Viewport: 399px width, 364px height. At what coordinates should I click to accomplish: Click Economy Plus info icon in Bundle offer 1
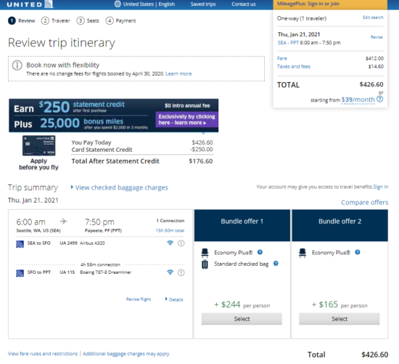point(260,252)
